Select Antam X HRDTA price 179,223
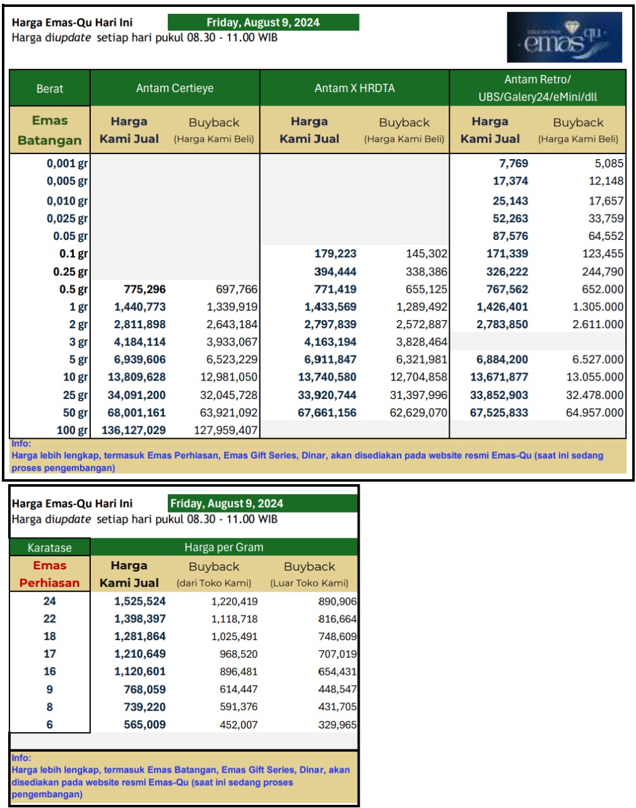636x808 pixels. coord(335,254)
